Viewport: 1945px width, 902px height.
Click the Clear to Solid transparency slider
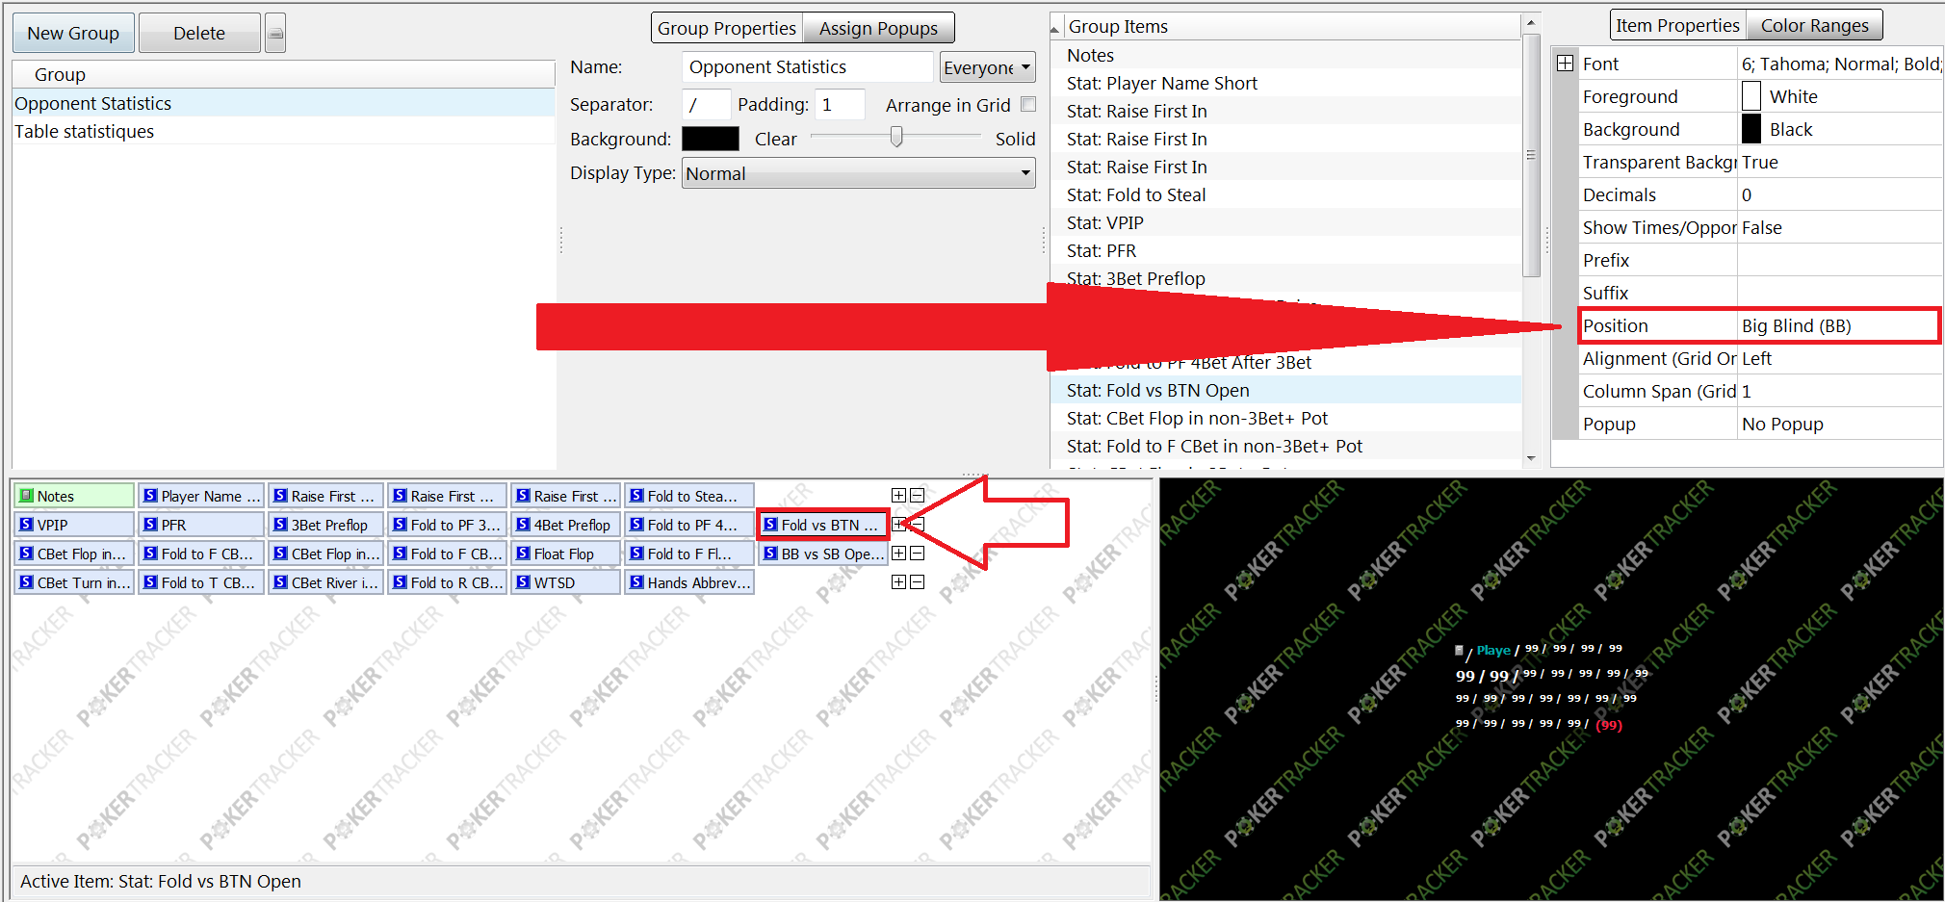click(896, 138)
